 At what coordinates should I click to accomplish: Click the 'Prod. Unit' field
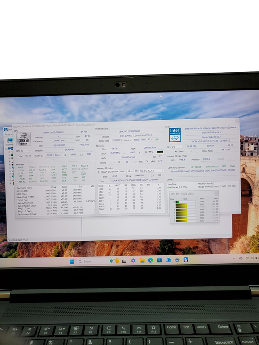click(x=84, y=145)
